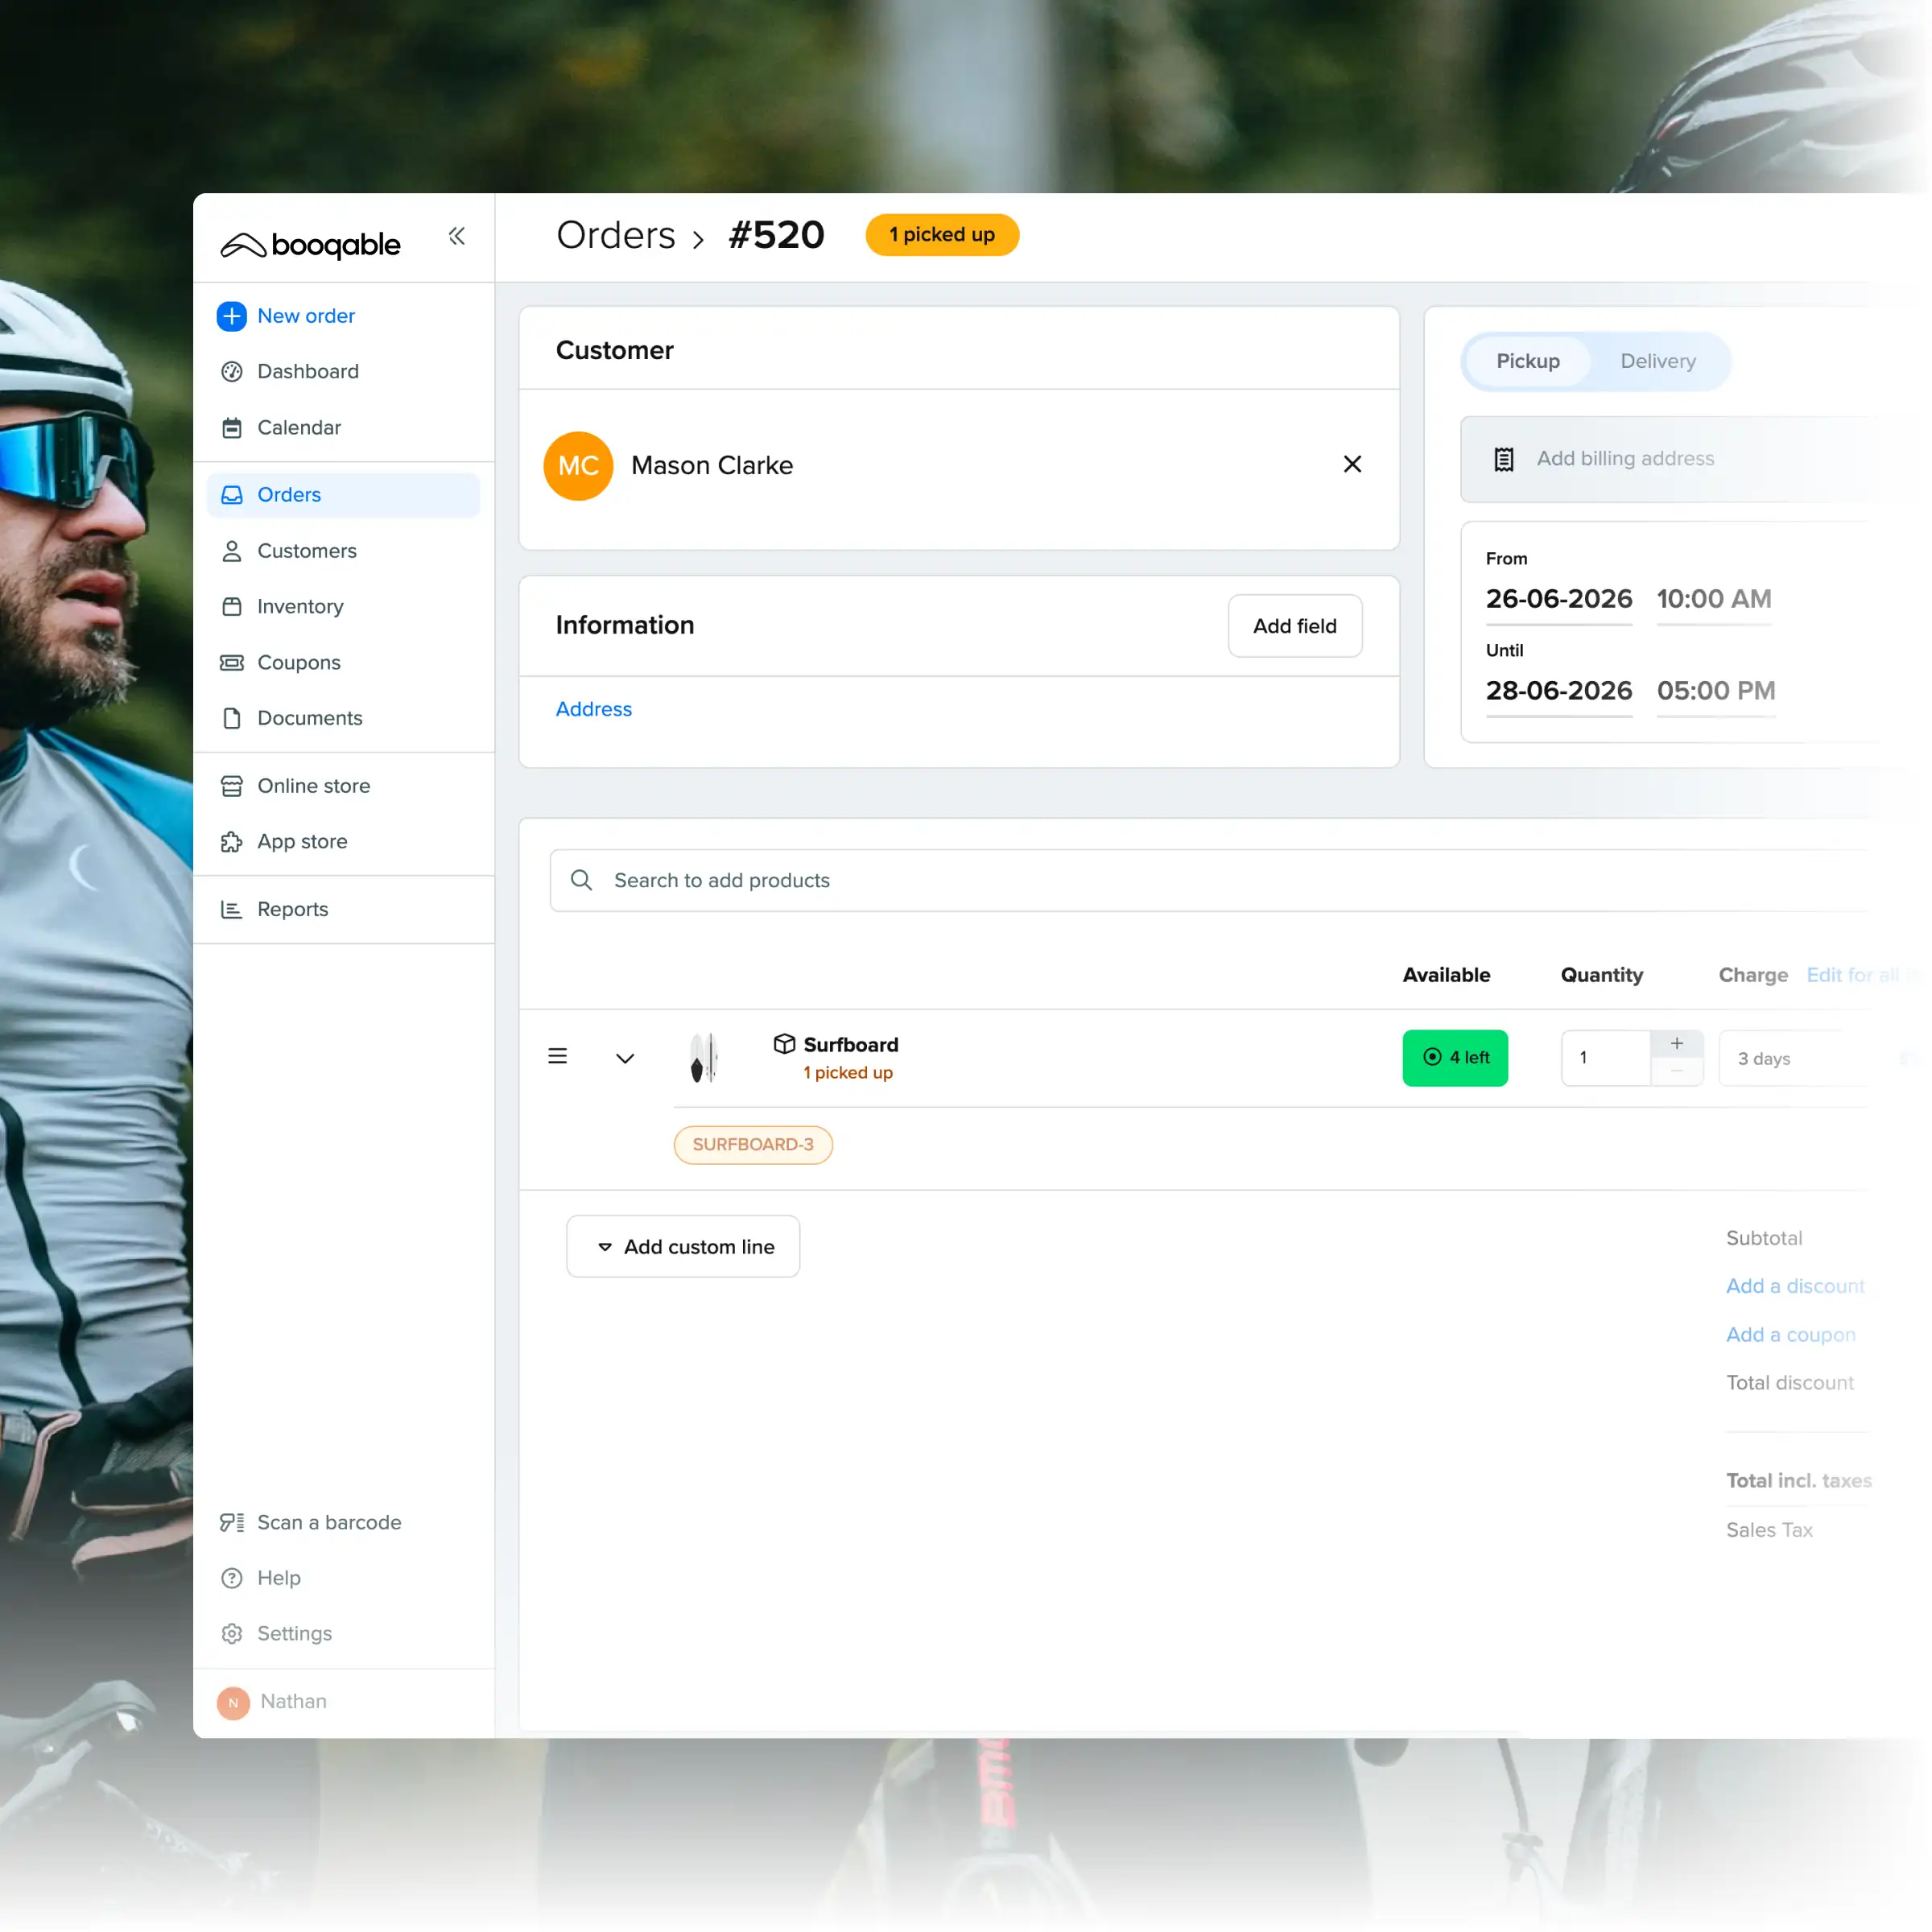This screenshot has height=1932, width=1932.
Task: Switch to the Delivery option
Action: 1658,361
